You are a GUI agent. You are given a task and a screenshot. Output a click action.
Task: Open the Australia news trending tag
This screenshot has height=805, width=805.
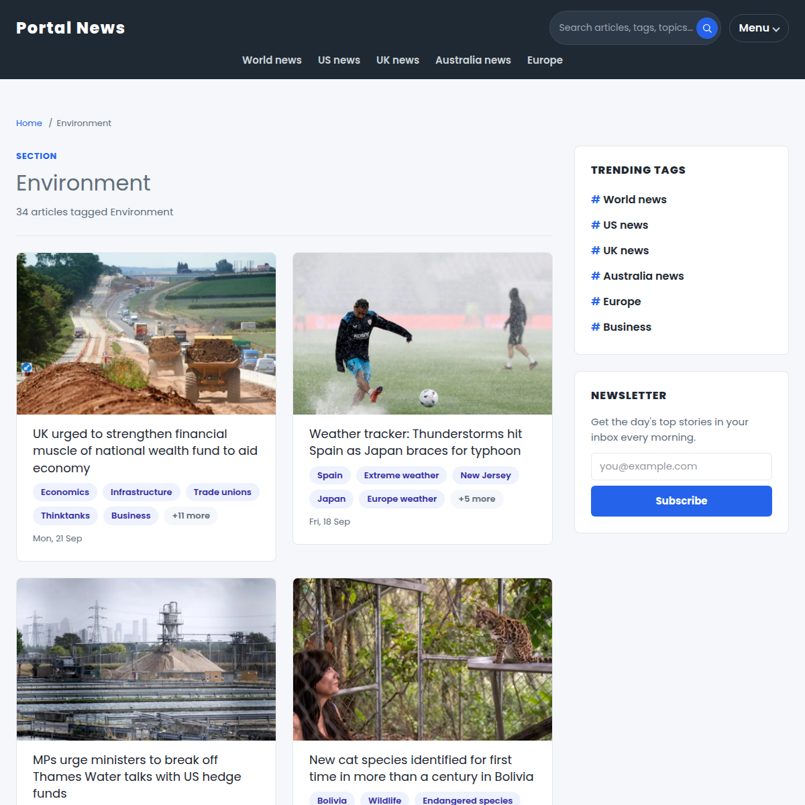coord(637,276)
